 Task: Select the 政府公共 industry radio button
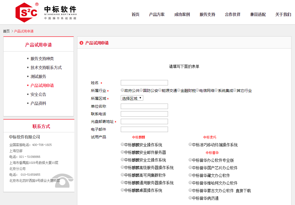tap(122, 90)
